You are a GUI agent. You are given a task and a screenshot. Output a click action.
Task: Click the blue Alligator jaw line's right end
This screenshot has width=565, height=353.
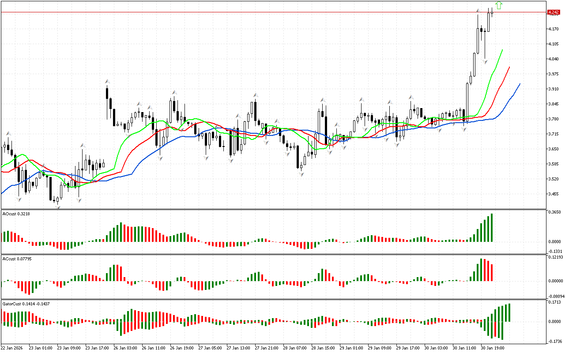pyautogui.click(x=520, y=84)
